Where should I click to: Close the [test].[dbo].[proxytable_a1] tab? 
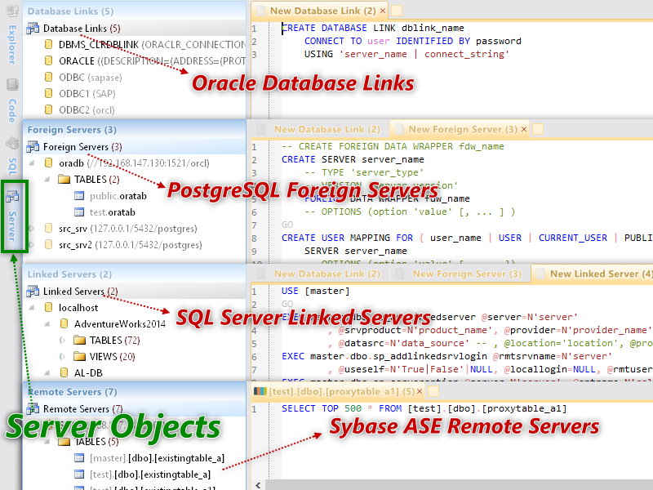[x=420, y=392]
